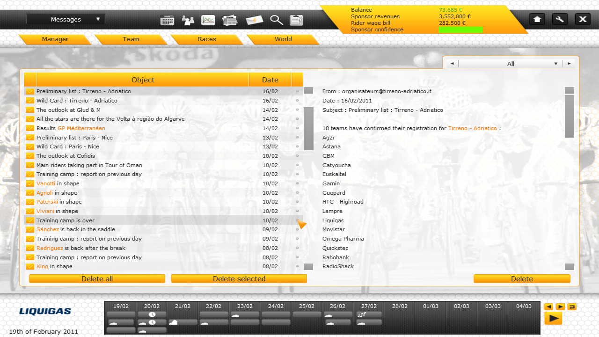Image resolution: width=599 pixels, height=337 pixels.
Task: Click the mountain stage event on 21/02
Action: pos(183,322)
